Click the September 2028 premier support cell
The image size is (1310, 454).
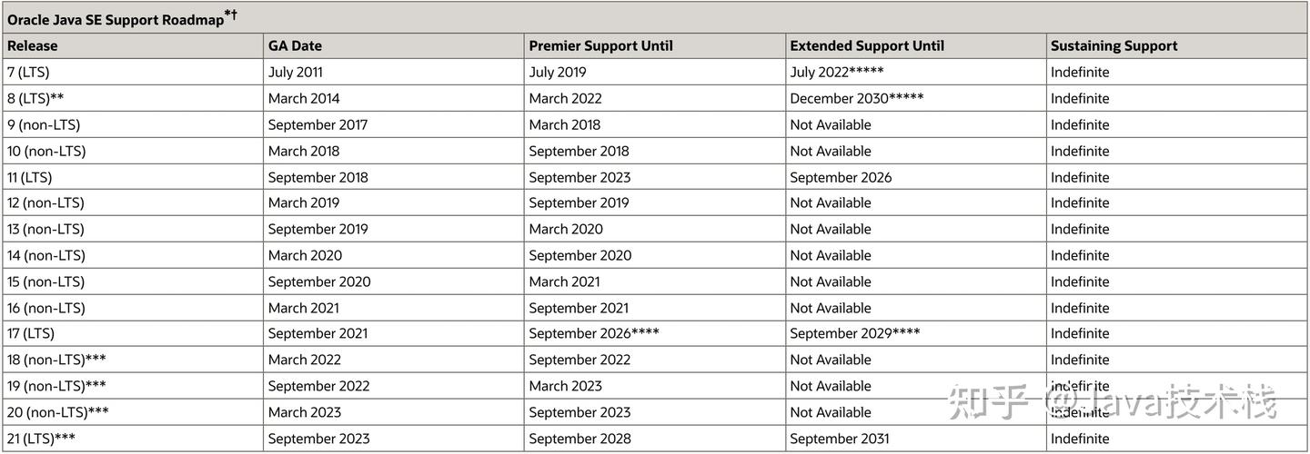pyautogui.click(x=579, y=439)
